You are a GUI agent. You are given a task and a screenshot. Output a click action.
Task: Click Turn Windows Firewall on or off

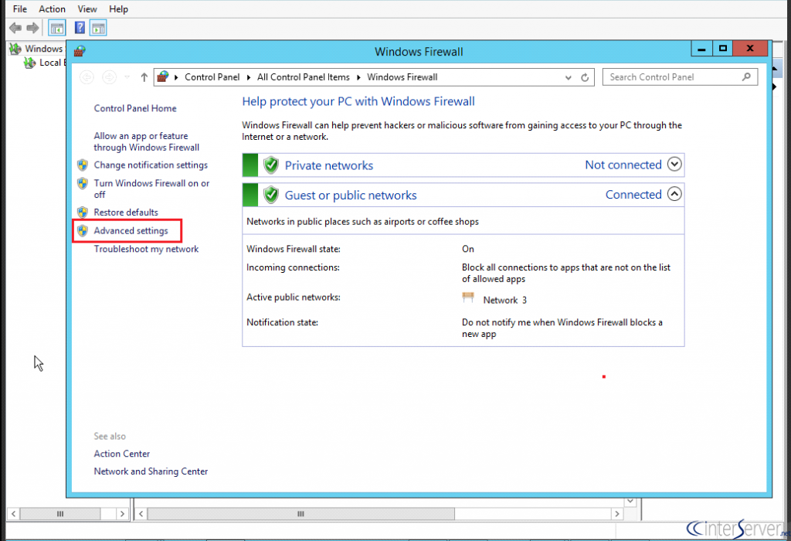point(151,189)
